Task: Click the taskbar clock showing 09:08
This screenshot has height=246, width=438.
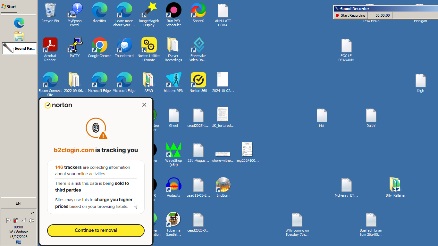Action: click(x=18, y=227)
